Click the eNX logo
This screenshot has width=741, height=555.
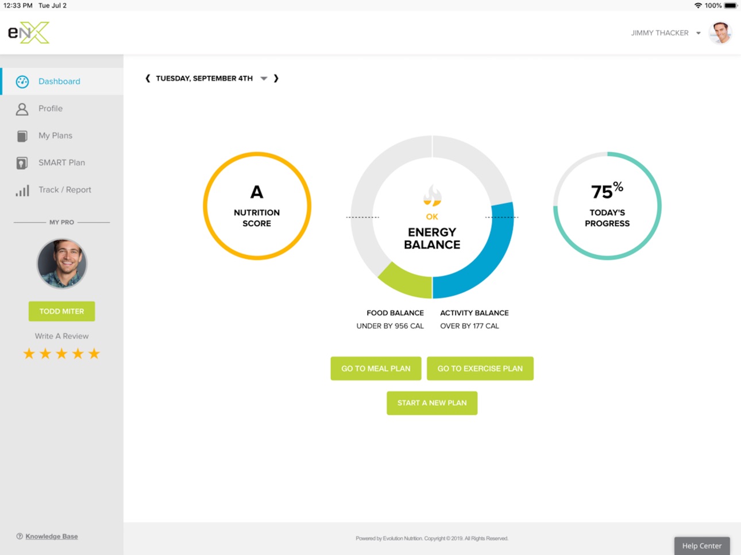(29, 33)
